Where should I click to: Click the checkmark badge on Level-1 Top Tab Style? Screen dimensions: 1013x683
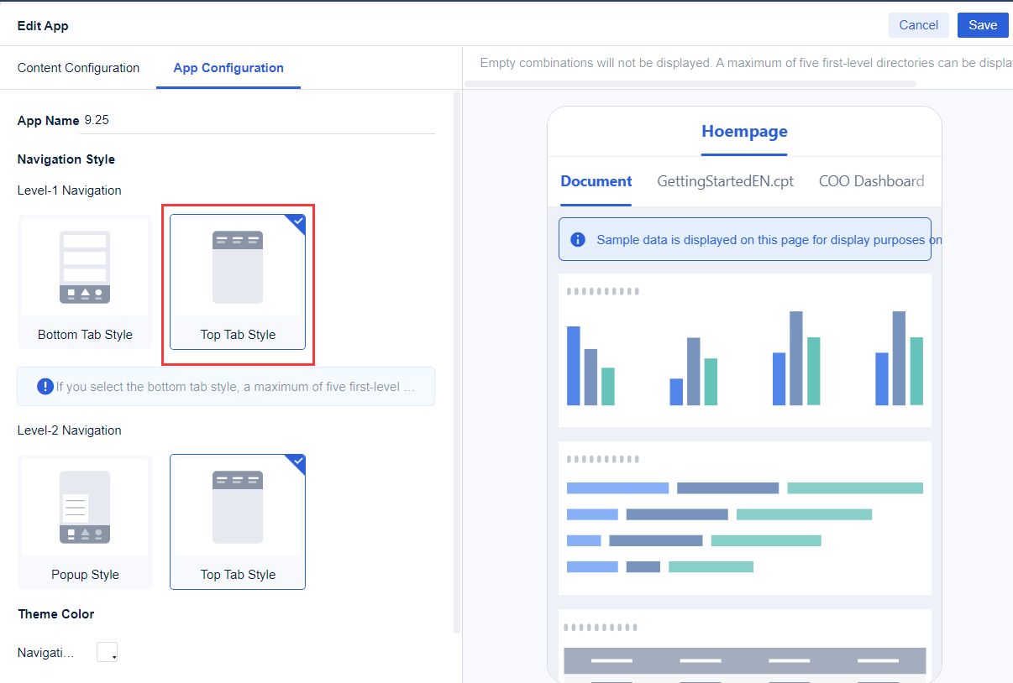(298, 221)
